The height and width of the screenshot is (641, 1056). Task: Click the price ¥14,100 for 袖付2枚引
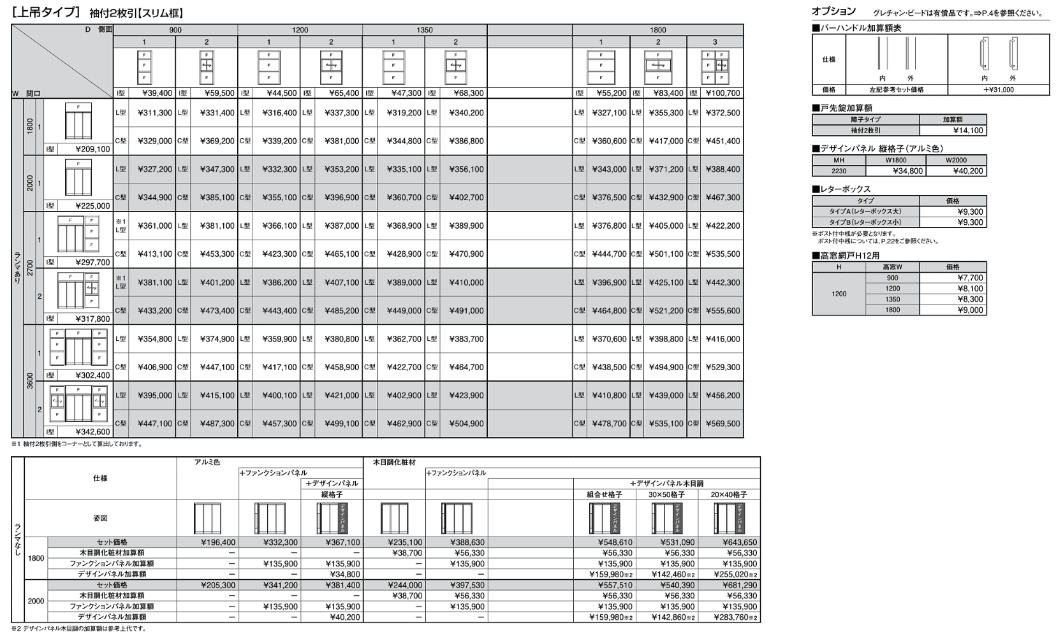tap(968, 131)
